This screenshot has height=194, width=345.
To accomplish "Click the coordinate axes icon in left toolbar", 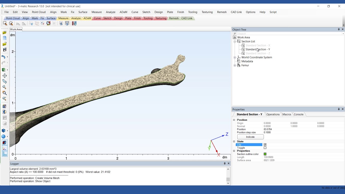I will 5,148.
